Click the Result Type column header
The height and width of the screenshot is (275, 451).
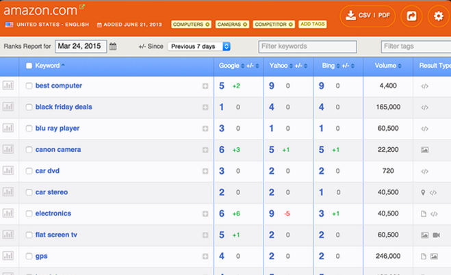pyautogui.click(x=435, y=66)
